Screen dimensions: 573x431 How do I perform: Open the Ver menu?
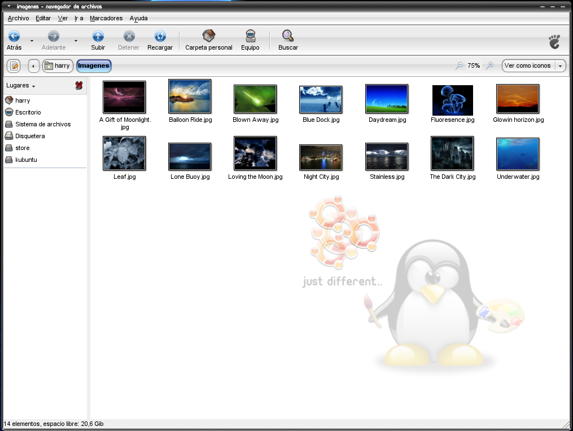click(63, 18)
